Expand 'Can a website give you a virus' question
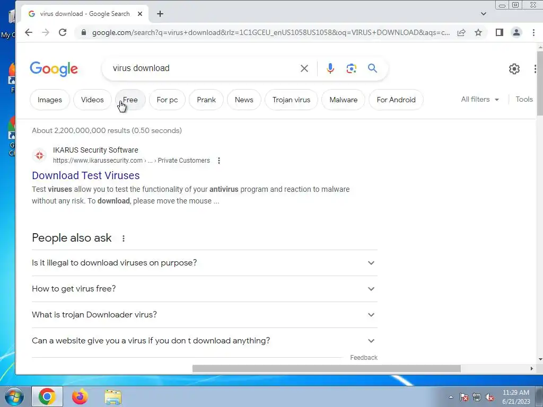The height and width of the screenshot is (407, 543). (204, 341)
